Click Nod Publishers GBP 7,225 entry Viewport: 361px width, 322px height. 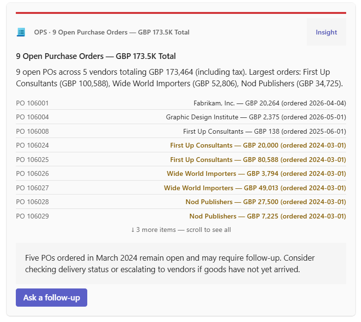(x=268, y=217)
